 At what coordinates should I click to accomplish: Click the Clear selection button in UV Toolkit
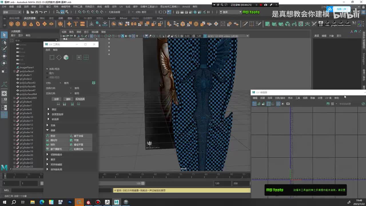(68, 99)
